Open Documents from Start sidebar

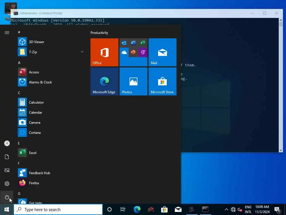coord(7,157)
